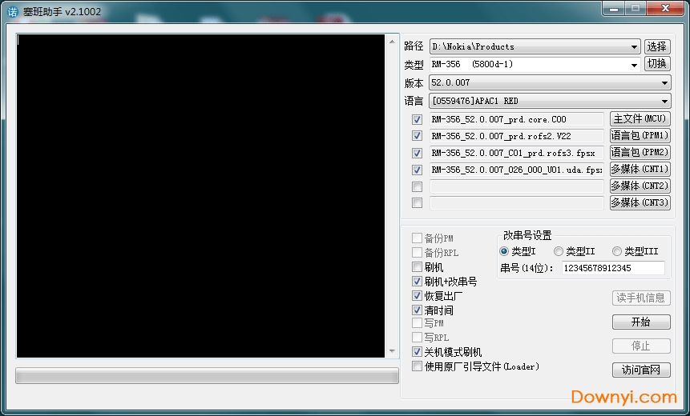Toggle 关机模式刷机 dead mode checkbox
The width and height of the screenshot is (690, 416).
417,352
